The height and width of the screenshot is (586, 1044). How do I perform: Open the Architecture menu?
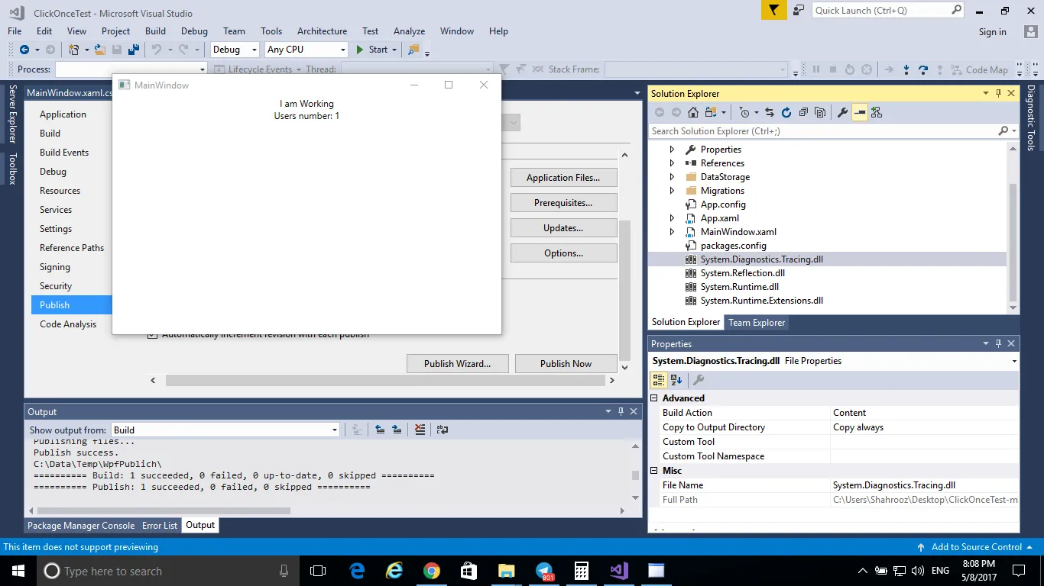click(x=322, y=31)
